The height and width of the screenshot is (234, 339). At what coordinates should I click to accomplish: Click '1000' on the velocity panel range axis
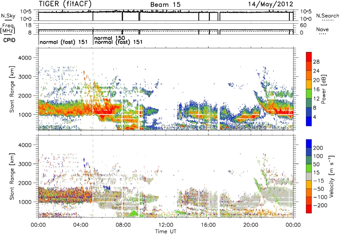[25, 202]
